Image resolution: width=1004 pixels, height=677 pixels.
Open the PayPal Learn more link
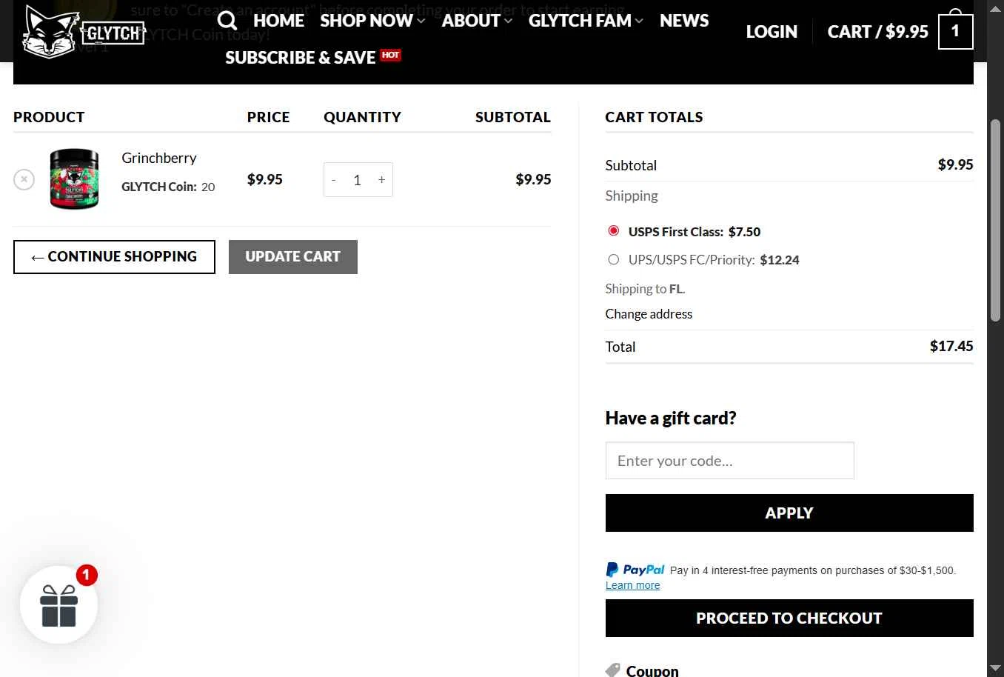pyautogui.click(x=632, y=585)
